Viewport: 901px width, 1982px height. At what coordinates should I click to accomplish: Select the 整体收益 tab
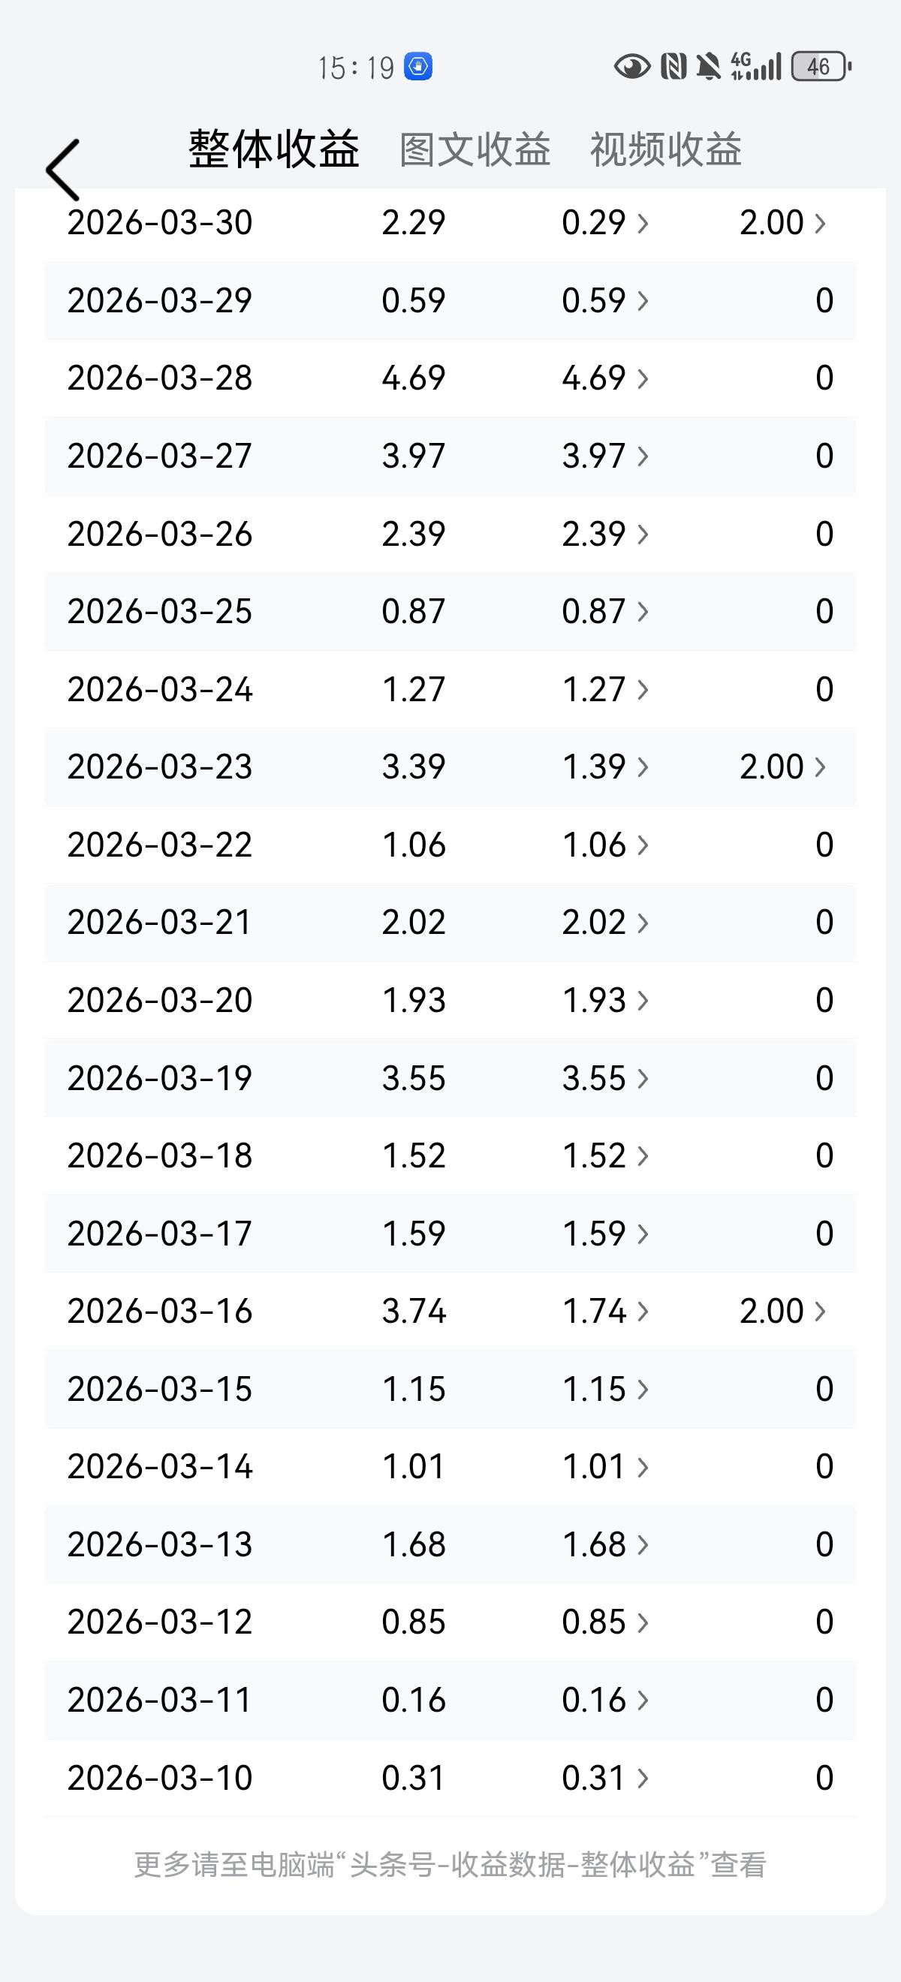275,149
